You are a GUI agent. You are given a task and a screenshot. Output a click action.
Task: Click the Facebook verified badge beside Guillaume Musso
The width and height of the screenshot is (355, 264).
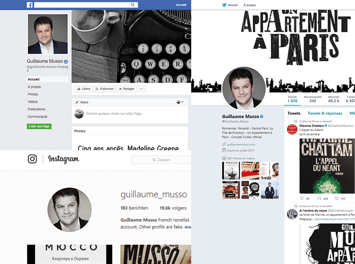(66, 61)
